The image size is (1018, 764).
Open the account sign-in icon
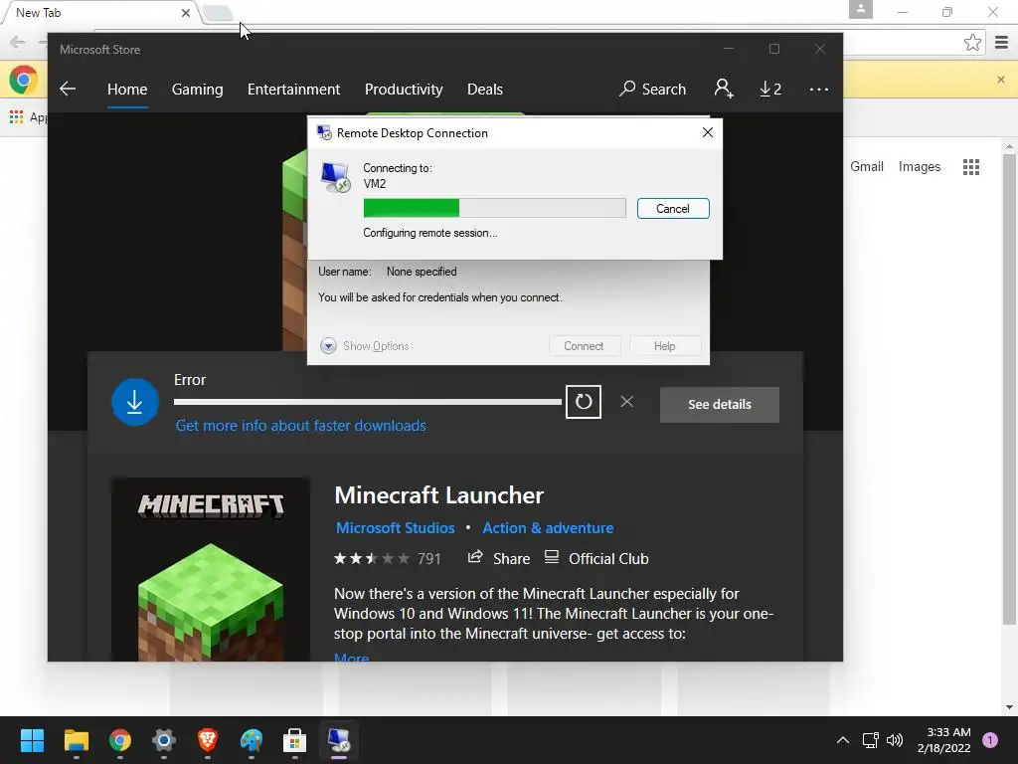point(724,89)
